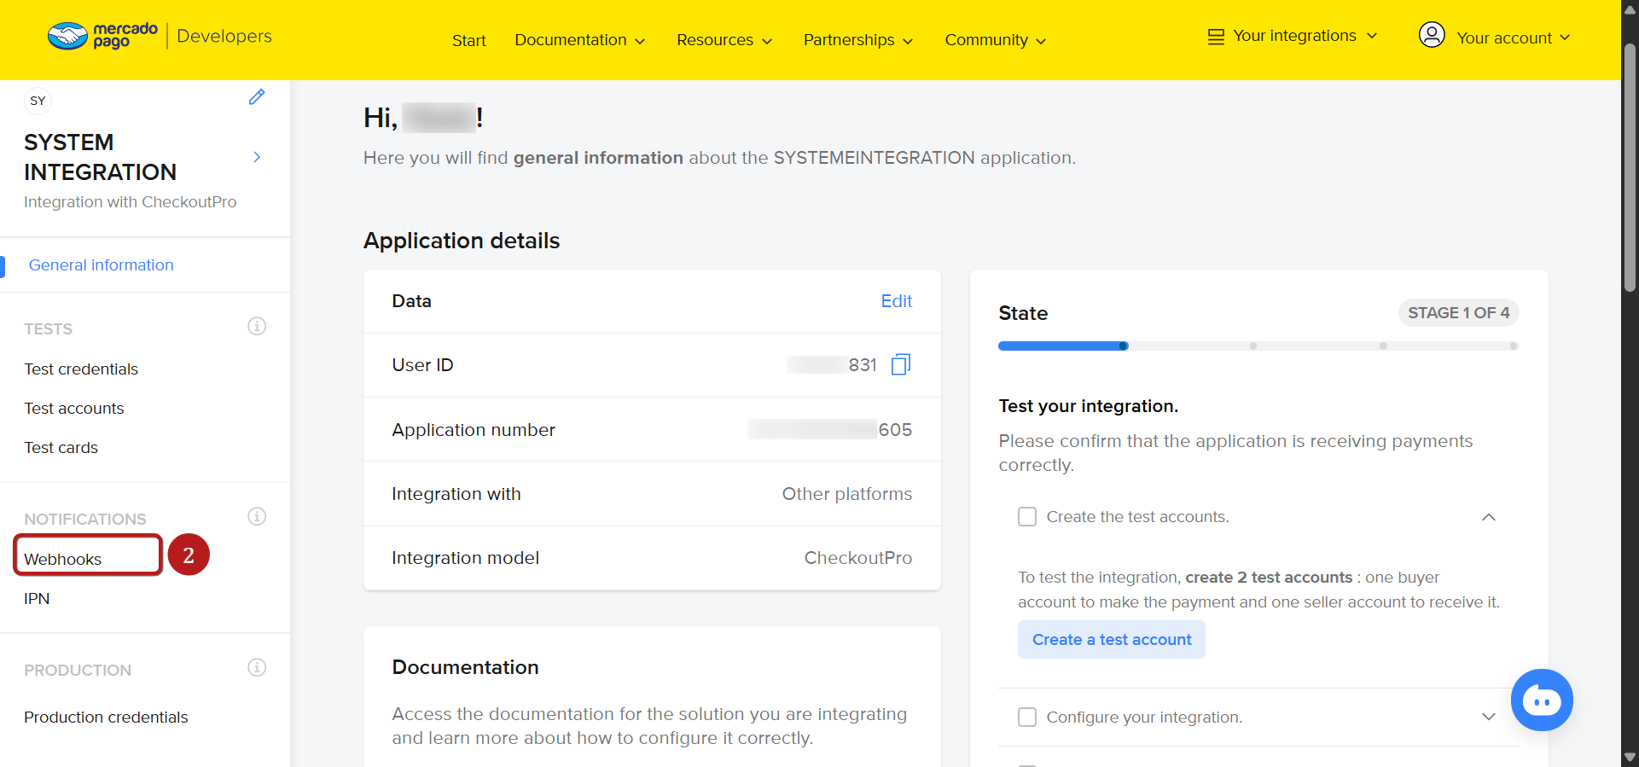Image resolution: width=1639 pixels, height=767 pixels.
Task: Check the 'Create the test accounts' checkbox
Action: coord(1027,517)
